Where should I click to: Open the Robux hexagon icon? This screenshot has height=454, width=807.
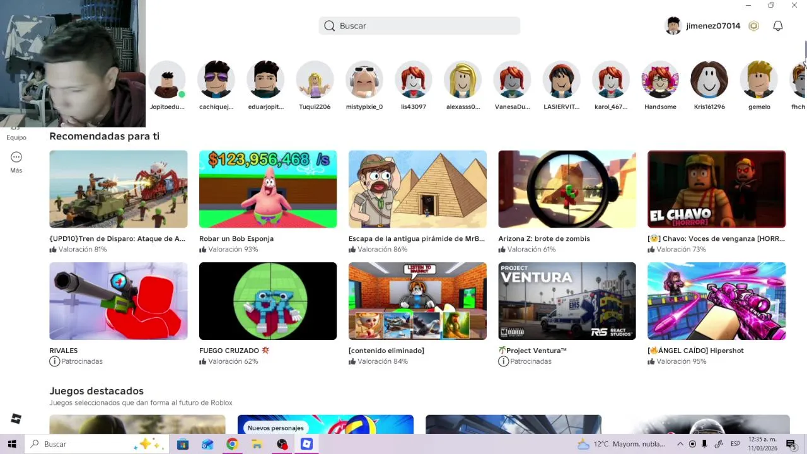coord(753,26)
